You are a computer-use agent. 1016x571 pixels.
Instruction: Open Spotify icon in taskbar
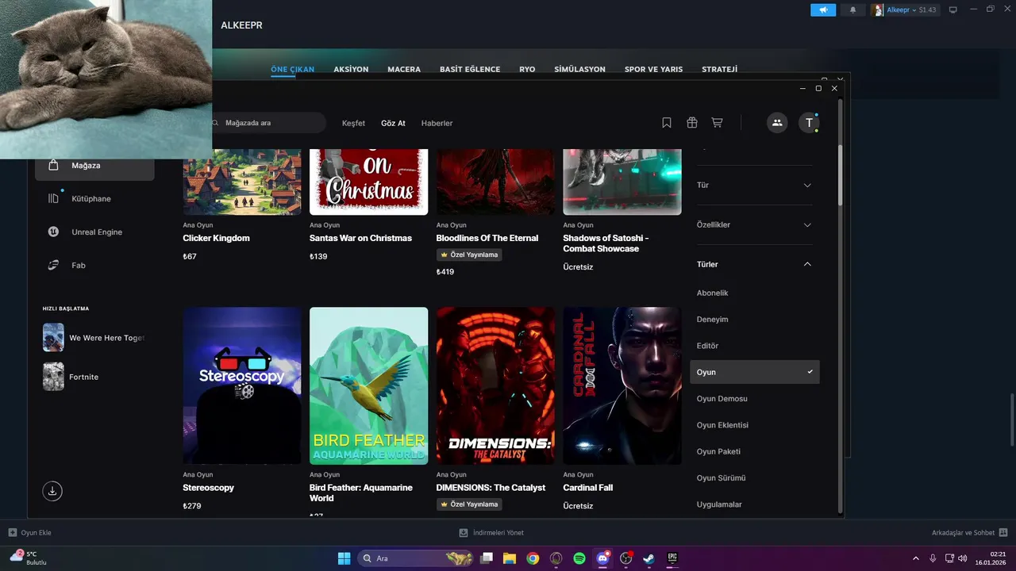tap(579, 558)
